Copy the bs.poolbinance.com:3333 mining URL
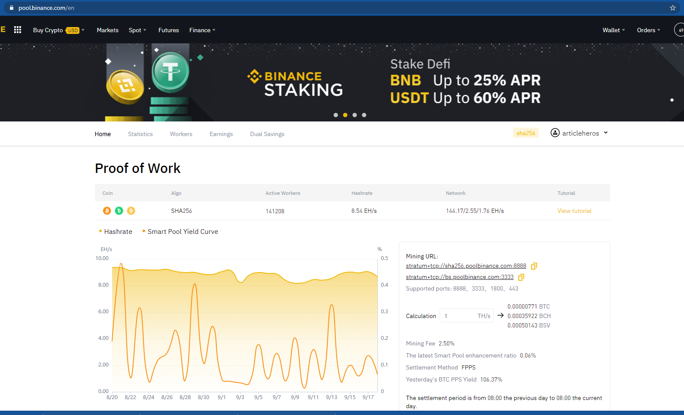The width and height of the screenshot is (684, 415). (521, 277)
